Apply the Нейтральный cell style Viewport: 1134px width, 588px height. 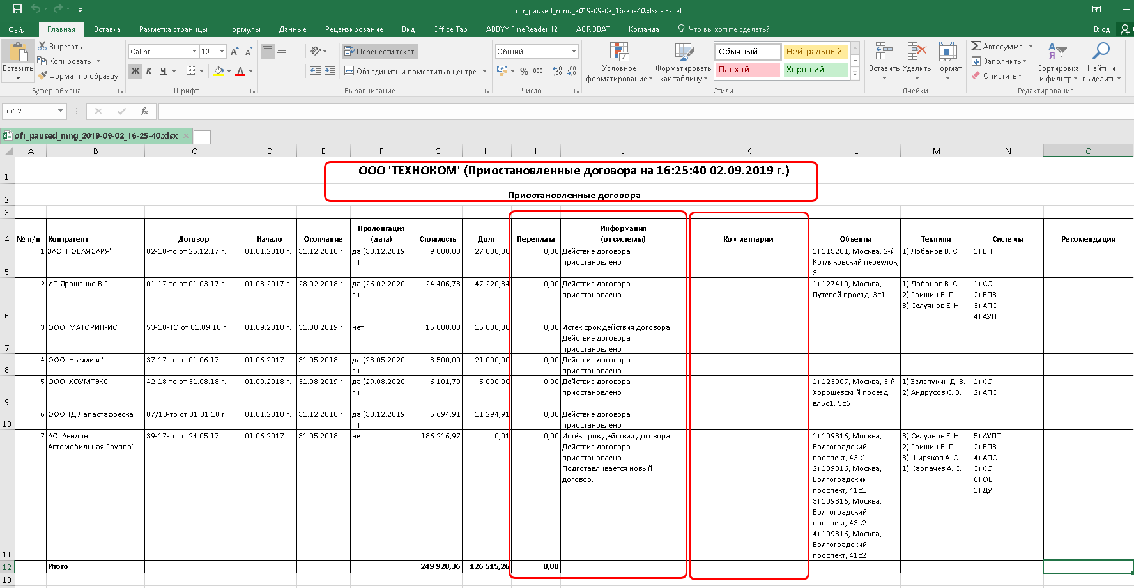[815, 52]
